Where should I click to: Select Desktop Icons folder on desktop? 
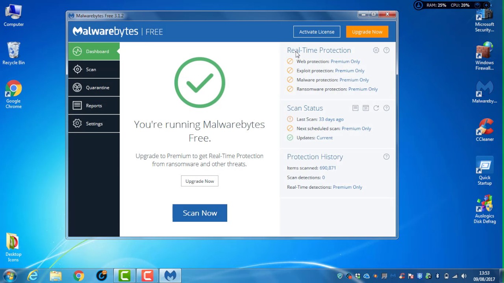[x=13, y=248]
